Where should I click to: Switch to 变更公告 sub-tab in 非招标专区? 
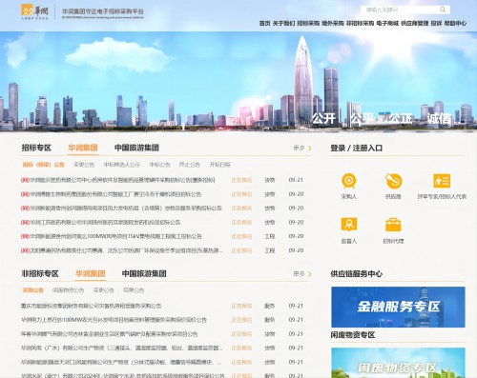103,290
